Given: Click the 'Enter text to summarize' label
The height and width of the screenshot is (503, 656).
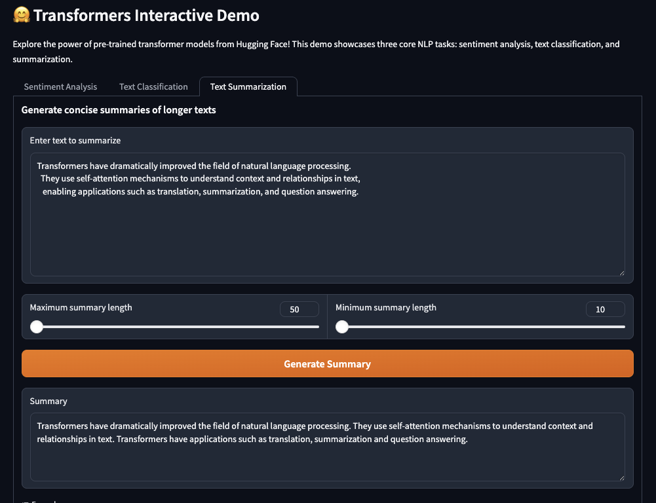Looking at the screenshot, I should (x=75, y=141).
